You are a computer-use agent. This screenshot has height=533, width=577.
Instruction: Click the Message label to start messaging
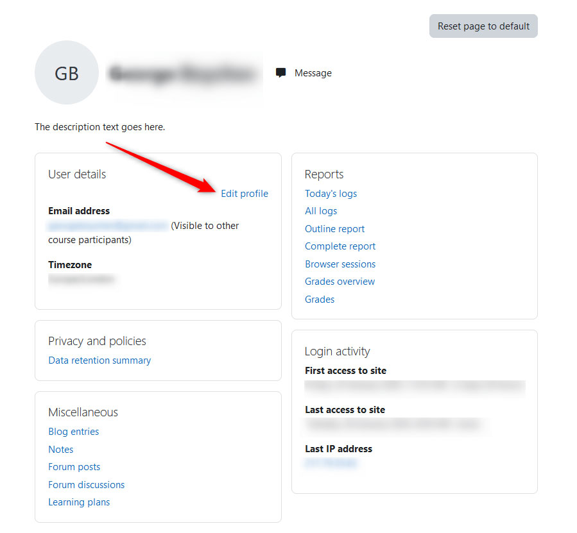point(313,72)
